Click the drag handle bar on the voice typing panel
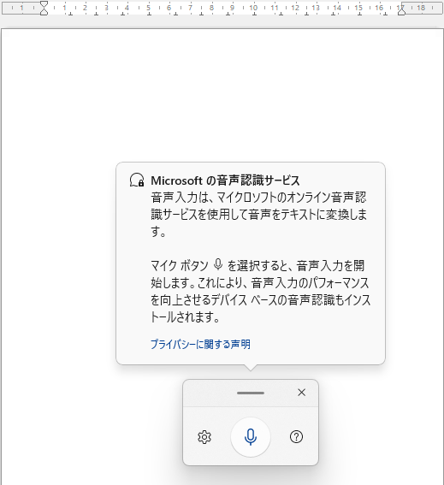Screen dimensions: 444x485 (251, 393)
